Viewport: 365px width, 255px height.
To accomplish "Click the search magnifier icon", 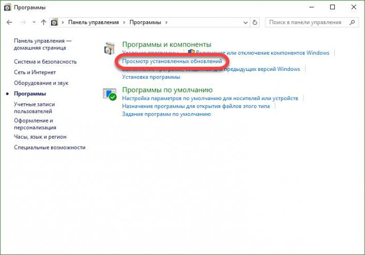I will point(352,22).
